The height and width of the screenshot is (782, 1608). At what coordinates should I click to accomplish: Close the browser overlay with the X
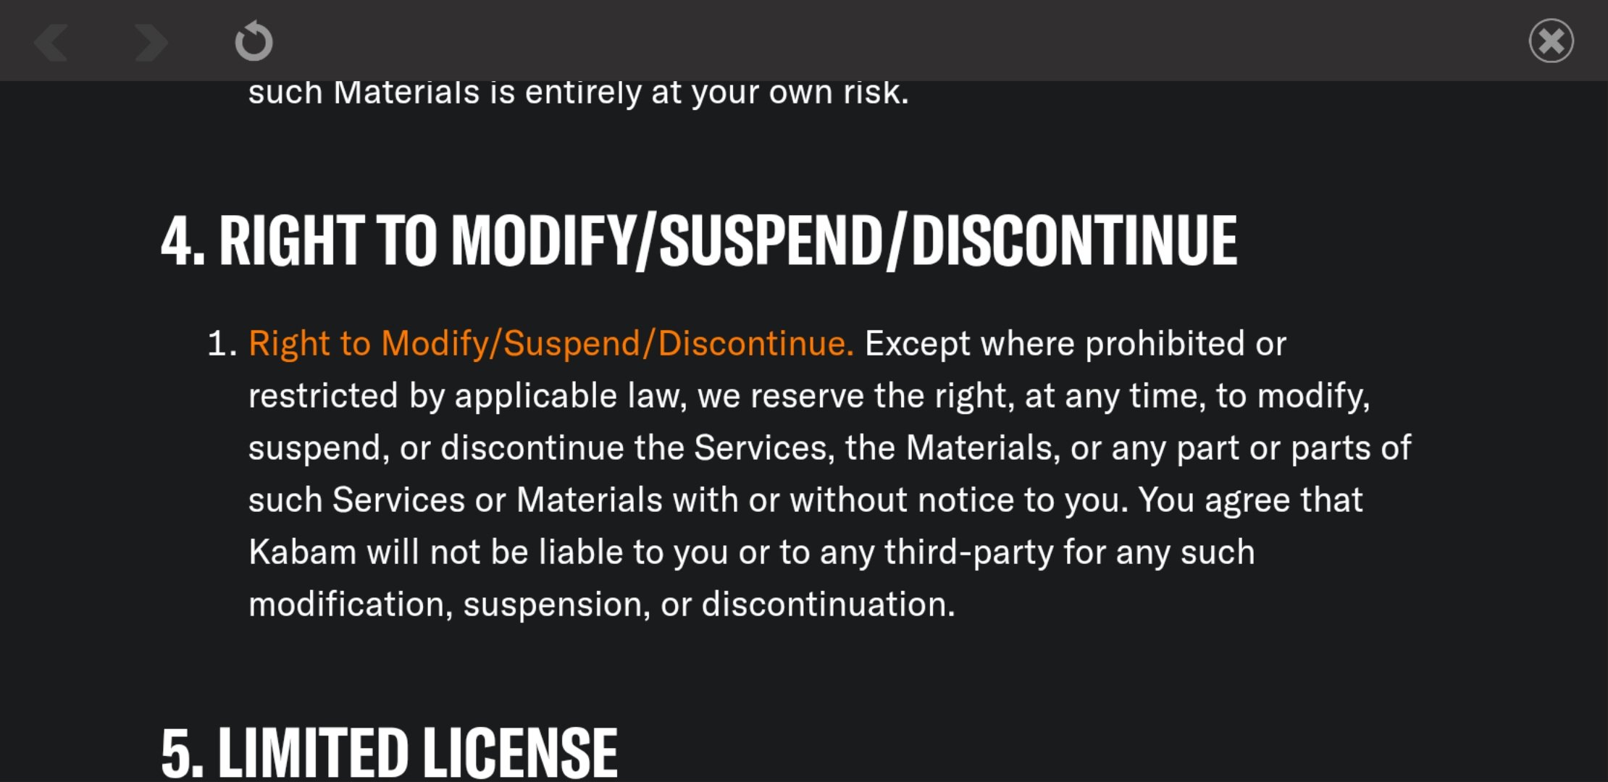1551,41
